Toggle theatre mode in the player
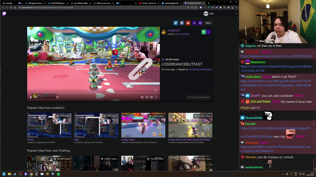Viewport: 316px width, 177px height. [x=152, y=97]
